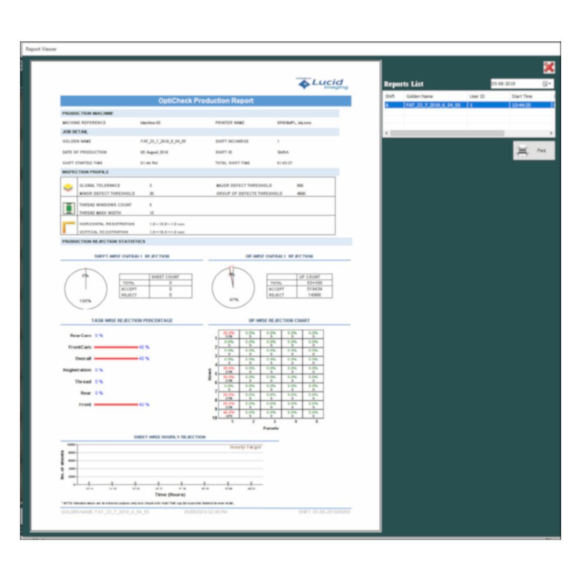Click the reports list horizontal scrollbar thumb
This screenshot has width=581, height=581.
pos(447,133)
